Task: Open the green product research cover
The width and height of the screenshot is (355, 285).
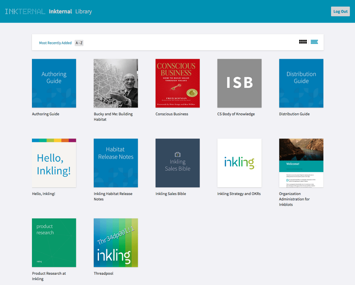Action: [x=54, y=243]
